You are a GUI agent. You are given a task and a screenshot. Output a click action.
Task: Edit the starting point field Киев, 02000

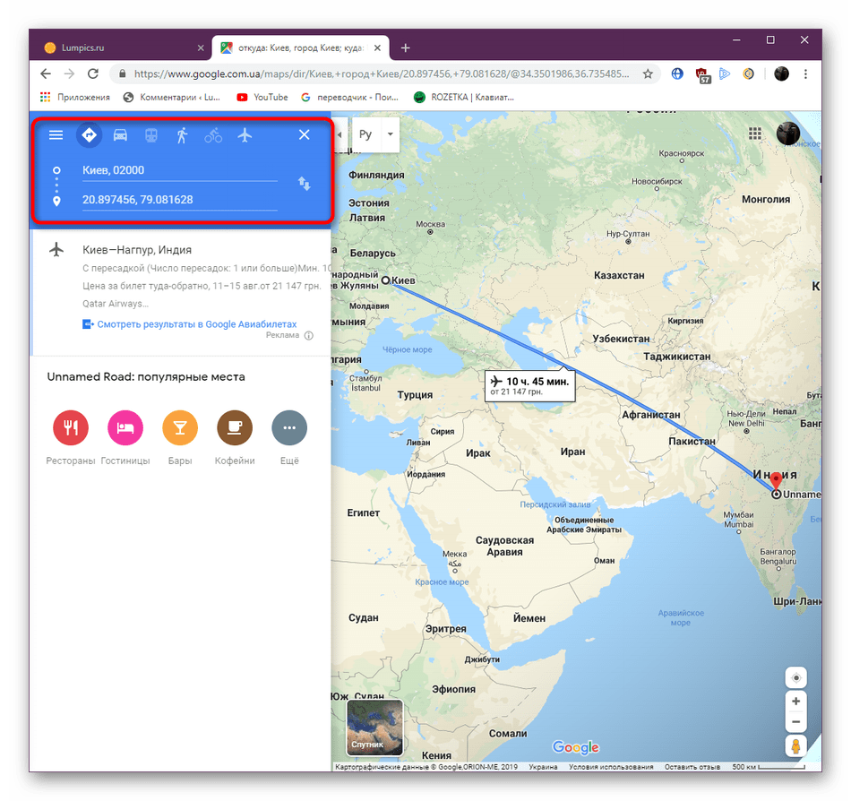coord(180,170)
